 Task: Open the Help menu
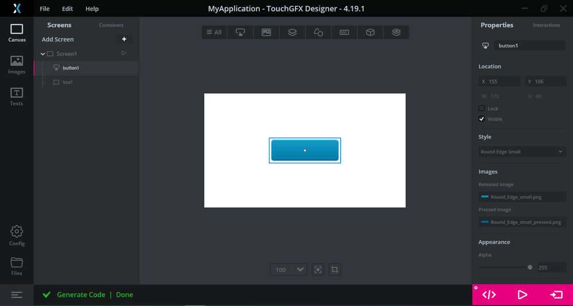[92, 9]
